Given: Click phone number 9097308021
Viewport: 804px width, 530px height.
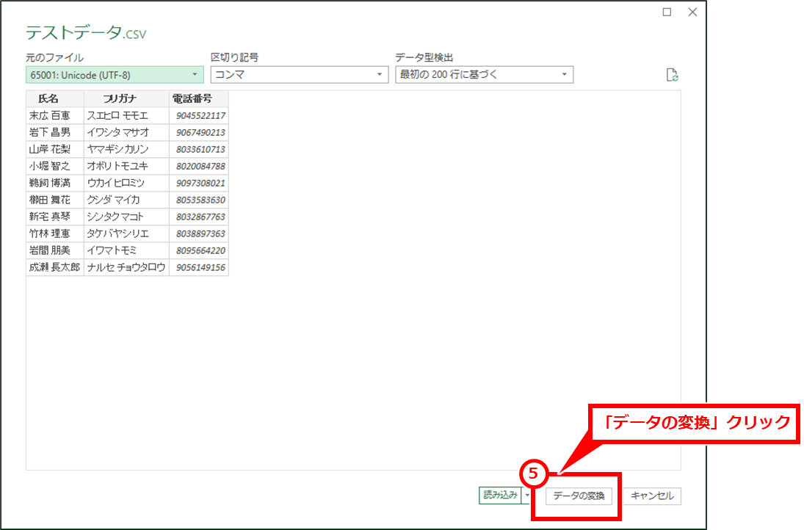Looking at the screenshot, I should pos(199,184).
